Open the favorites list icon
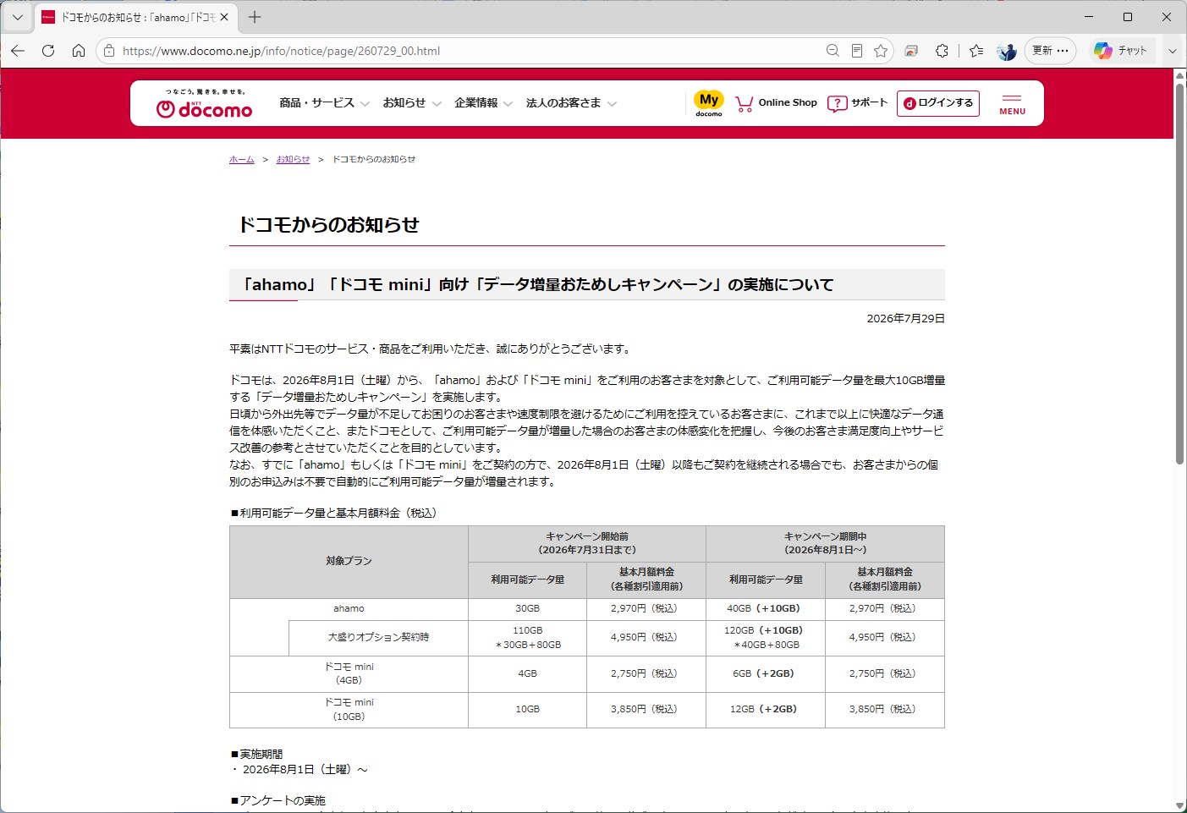This screenshot has height=813, width=1187. [x=976, y=51]
